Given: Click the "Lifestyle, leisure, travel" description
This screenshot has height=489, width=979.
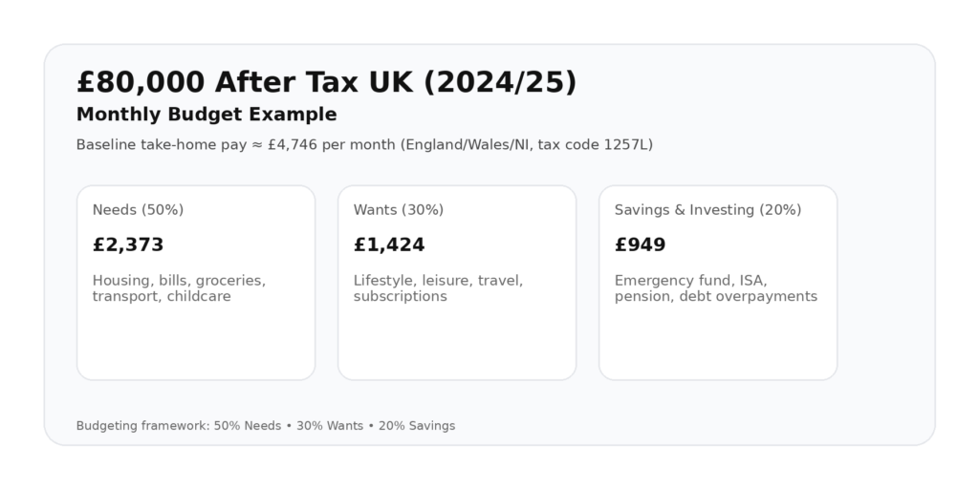Looking at the screenshot, I should (438, 281).
